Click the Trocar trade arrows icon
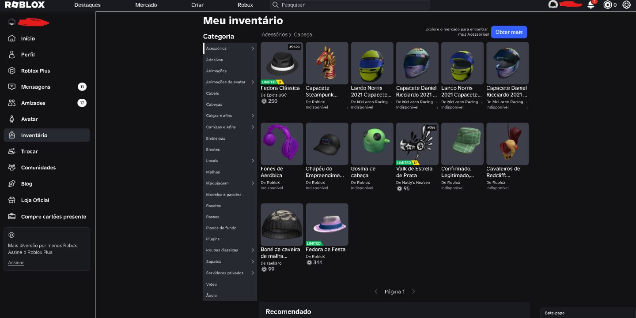This screenshot has height=318, width=636. pyautogui.click(x=12, y=151)
